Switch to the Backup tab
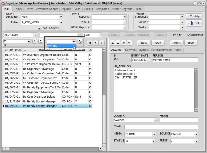Viewport: 207px width, 153px height. tap(88, 9)
